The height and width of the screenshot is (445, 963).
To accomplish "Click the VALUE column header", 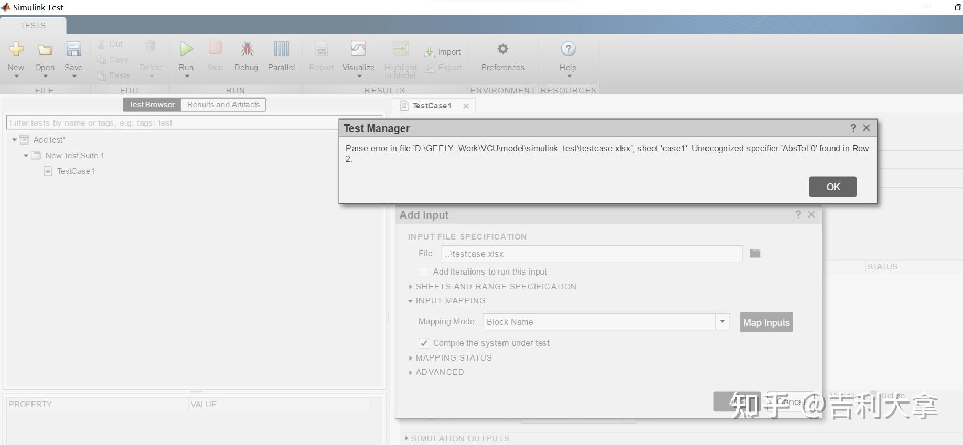I will tap(280, 405).
